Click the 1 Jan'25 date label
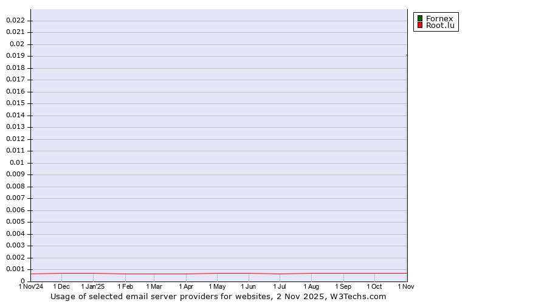The height and width of the screenshot is (304, 547). 93,286
